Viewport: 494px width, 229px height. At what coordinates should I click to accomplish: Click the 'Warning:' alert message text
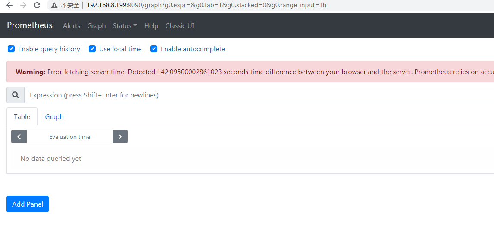pyautogui.click(x=31, y=72)
